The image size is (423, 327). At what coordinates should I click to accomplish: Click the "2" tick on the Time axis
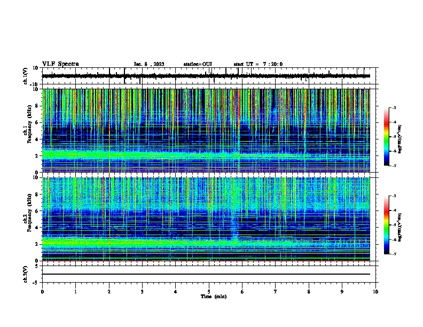(x=109, y=292)
